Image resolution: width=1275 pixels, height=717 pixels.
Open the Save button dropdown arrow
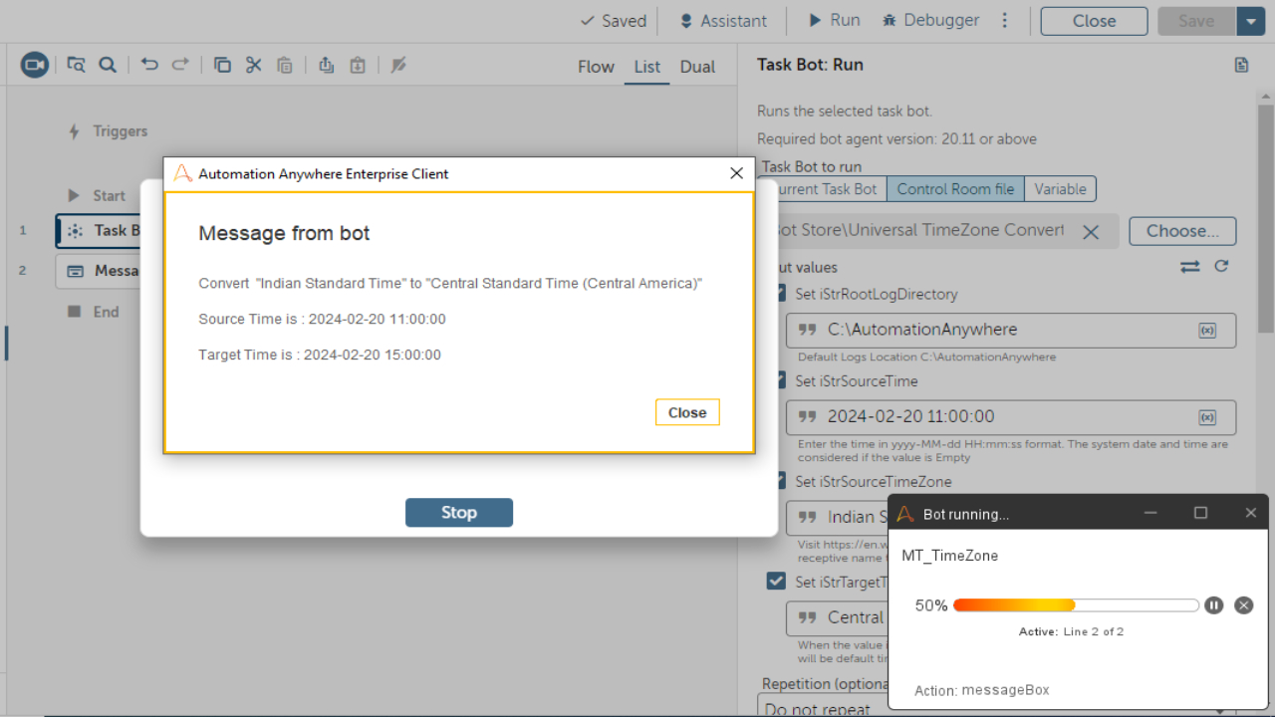tap(1251, 21)
